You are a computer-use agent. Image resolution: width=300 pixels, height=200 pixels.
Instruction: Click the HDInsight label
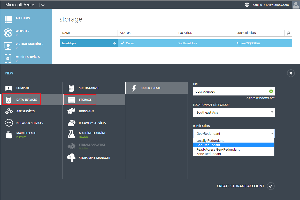[86, 111]
